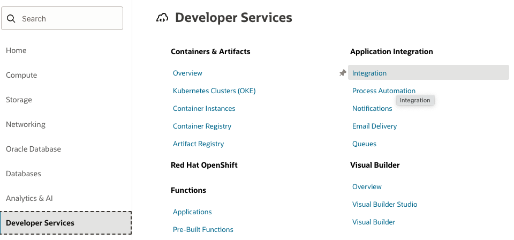Click the Visual Builder section heading
514x240 pixels.
pos(375,165)
